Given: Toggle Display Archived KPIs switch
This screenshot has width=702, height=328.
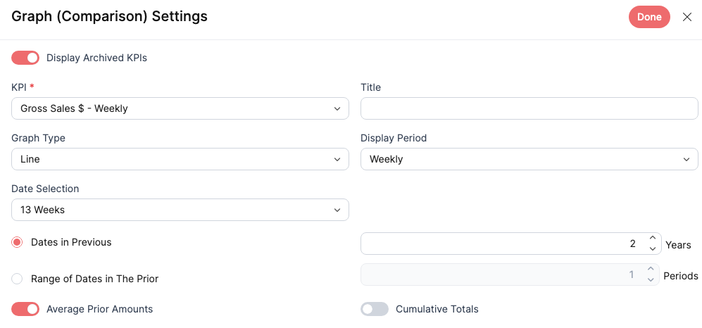Looking at the screenshot, I should [25, 58].
